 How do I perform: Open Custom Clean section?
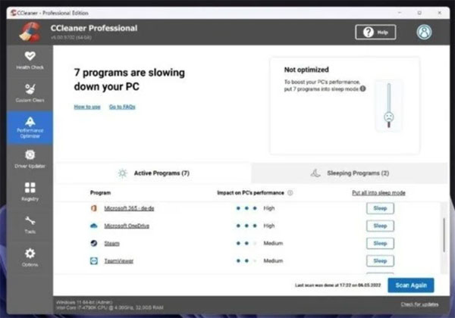click(30, 93)
